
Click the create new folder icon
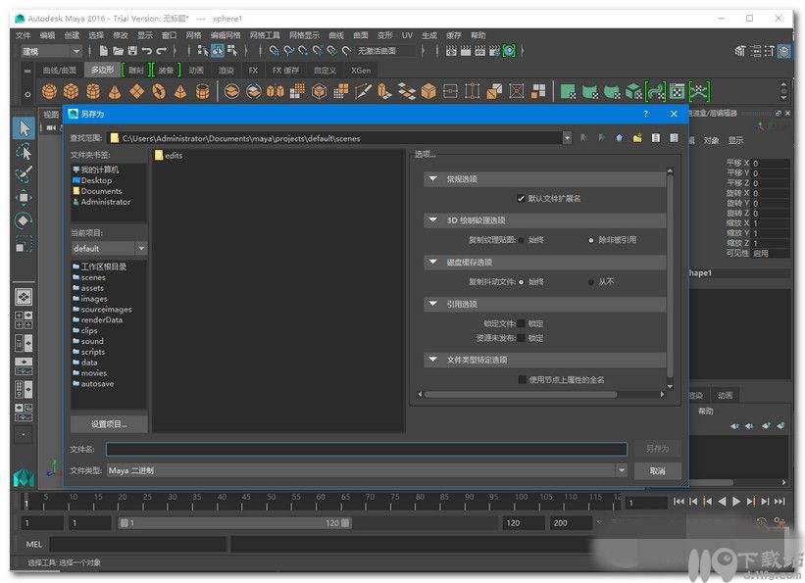pos(637,138)
